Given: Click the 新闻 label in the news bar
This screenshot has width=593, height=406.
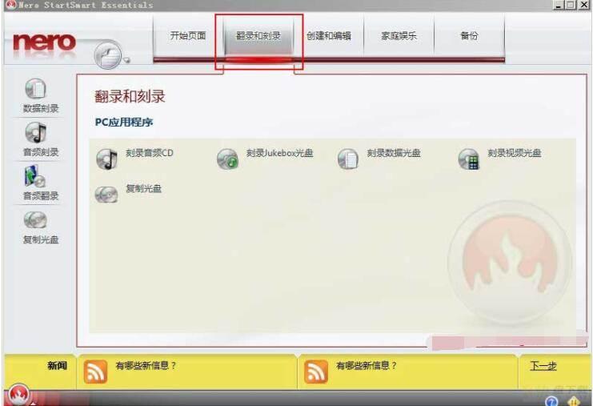Looking at the screenshot, I should 57,365.
